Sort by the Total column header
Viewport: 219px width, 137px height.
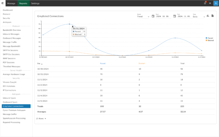tap(182, 63)
